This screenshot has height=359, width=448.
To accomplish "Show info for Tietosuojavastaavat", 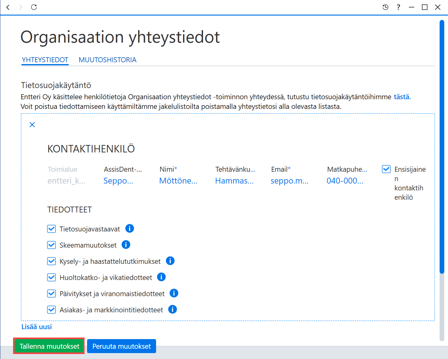I will coord(130,228).
